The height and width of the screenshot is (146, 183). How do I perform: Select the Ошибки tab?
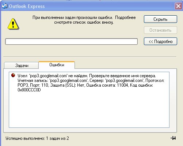click(x=57, y=65)
